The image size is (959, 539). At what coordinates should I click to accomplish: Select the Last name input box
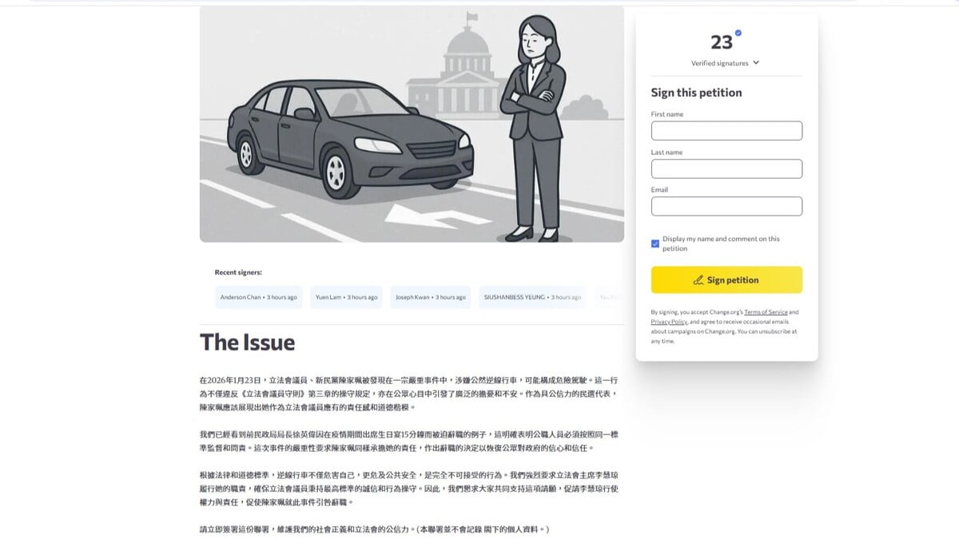[x=726, y=168]
